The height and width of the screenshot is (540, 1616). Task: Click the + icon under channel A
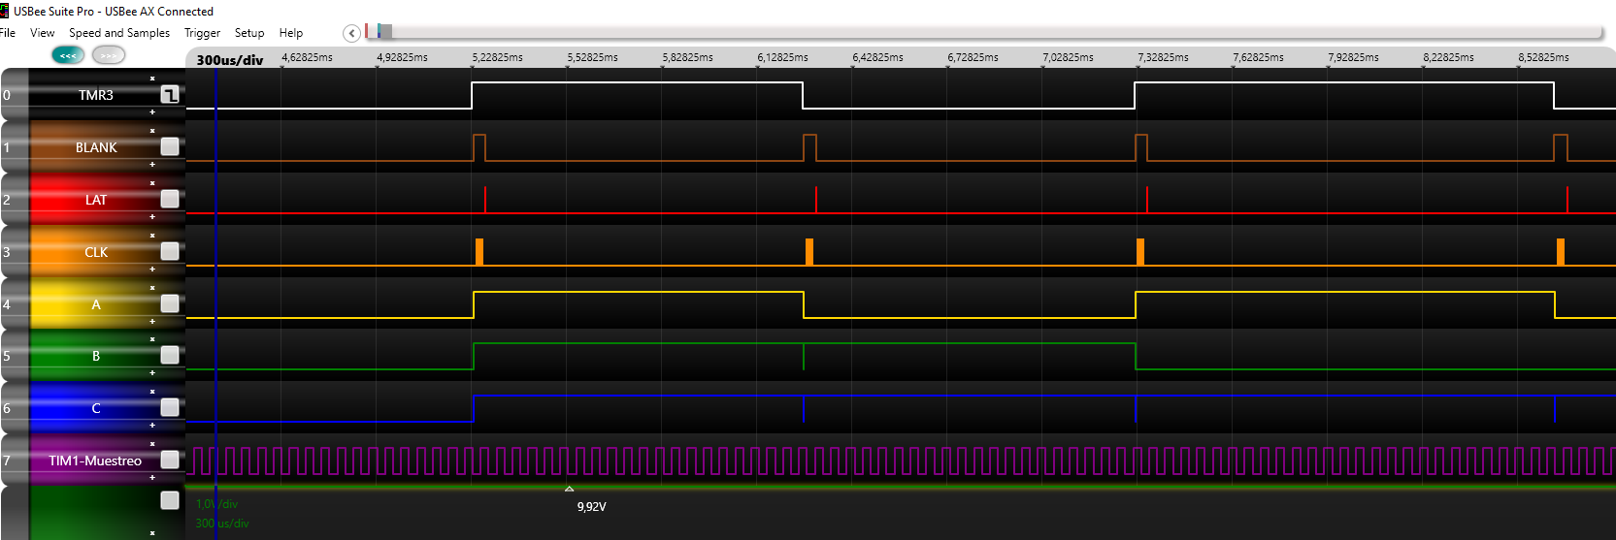click(x=152, y=322)
